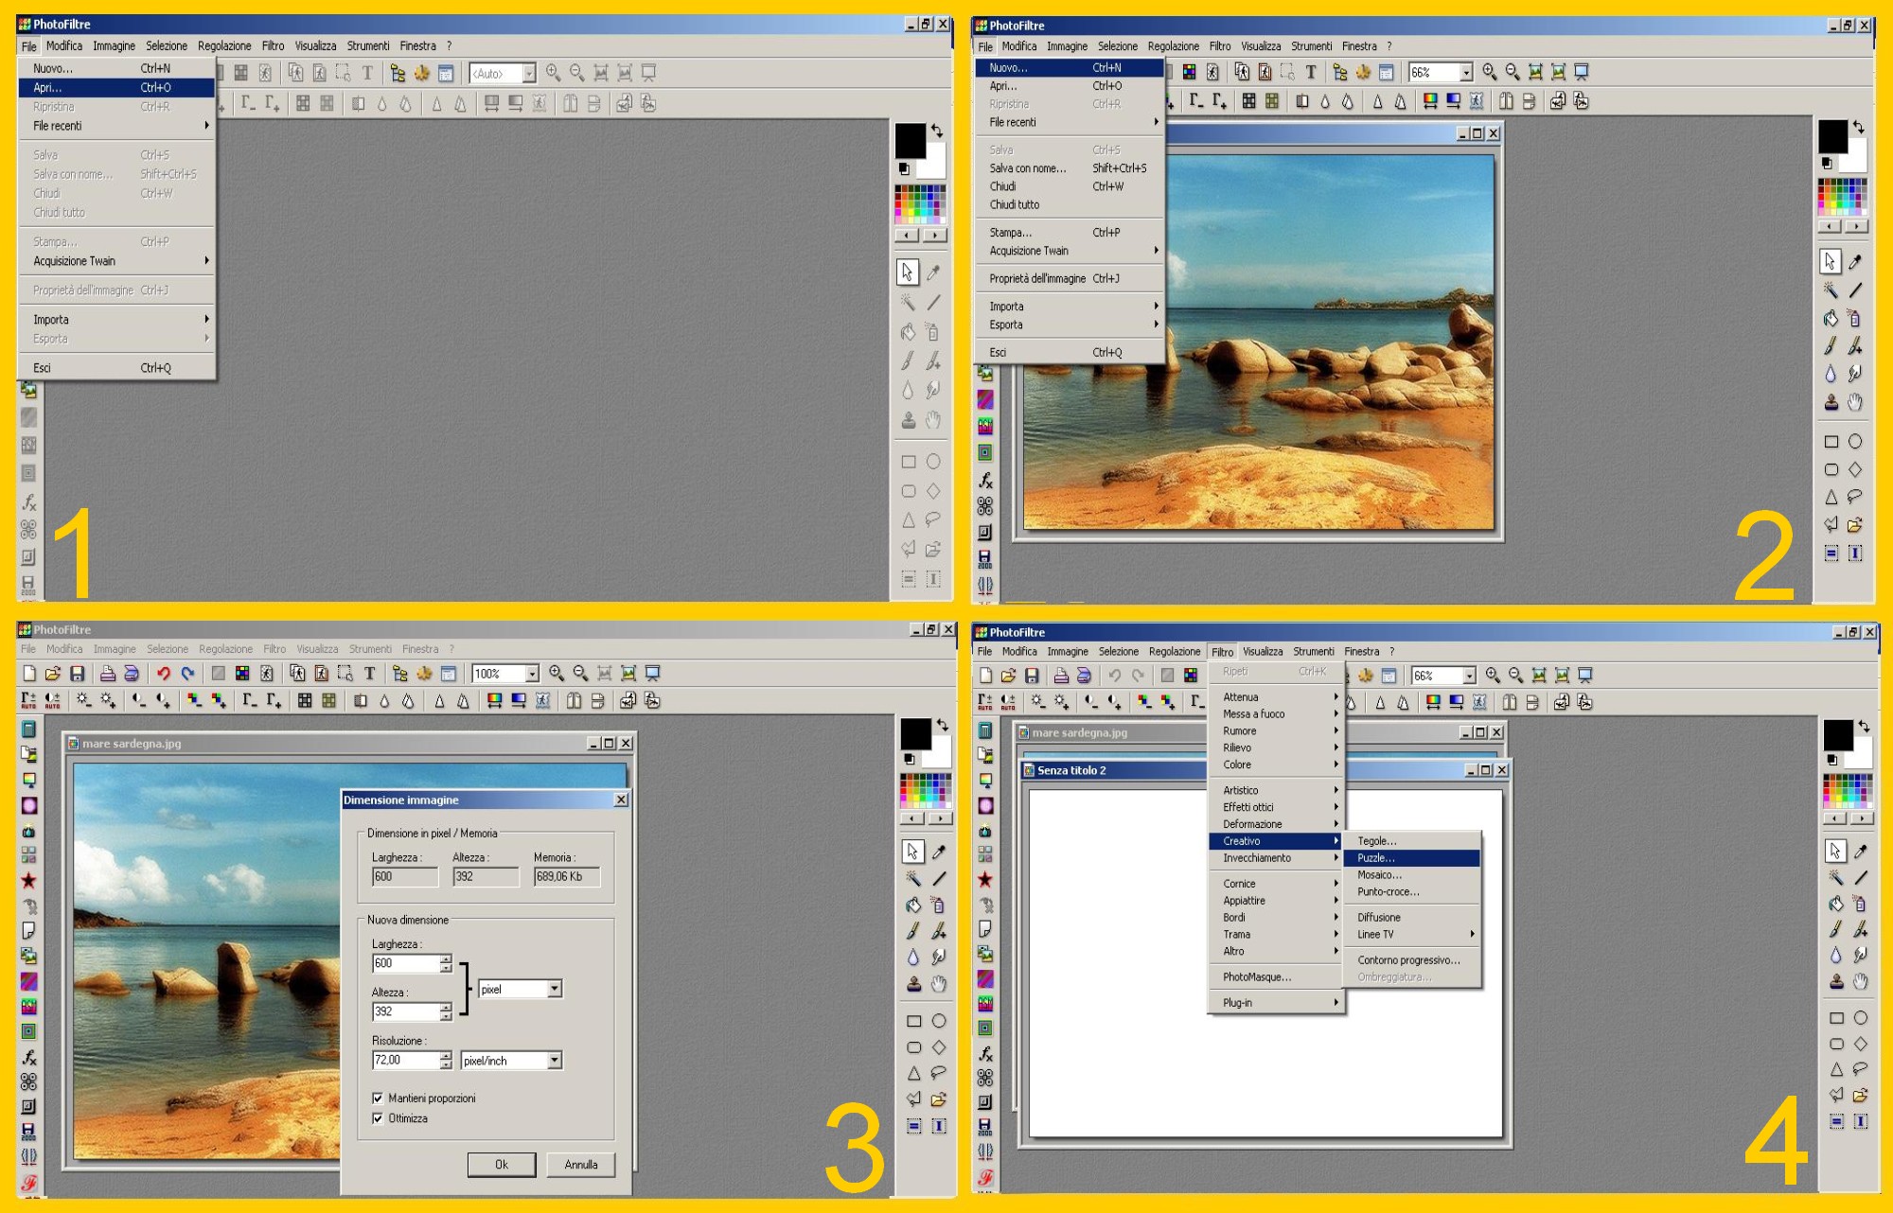
Task: In screenshot 4, select the Clone Stamp tool
Action: click(x=1836, y=981)
